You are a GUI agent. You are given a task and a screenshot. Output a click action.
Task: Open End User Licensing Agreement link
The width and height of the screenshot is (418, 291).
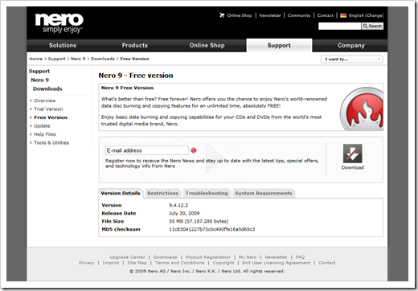coord(277,263)
